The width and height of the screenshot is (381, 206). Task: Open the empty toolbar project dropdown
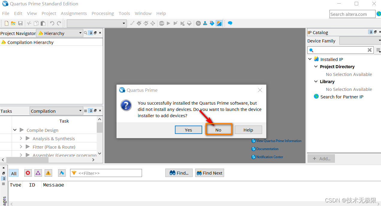point(96,23)
